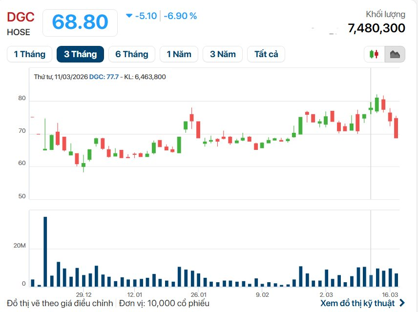Click the 7,480,300 volume figure
This screenshot has height=312, width=418.
pos(376,28)
